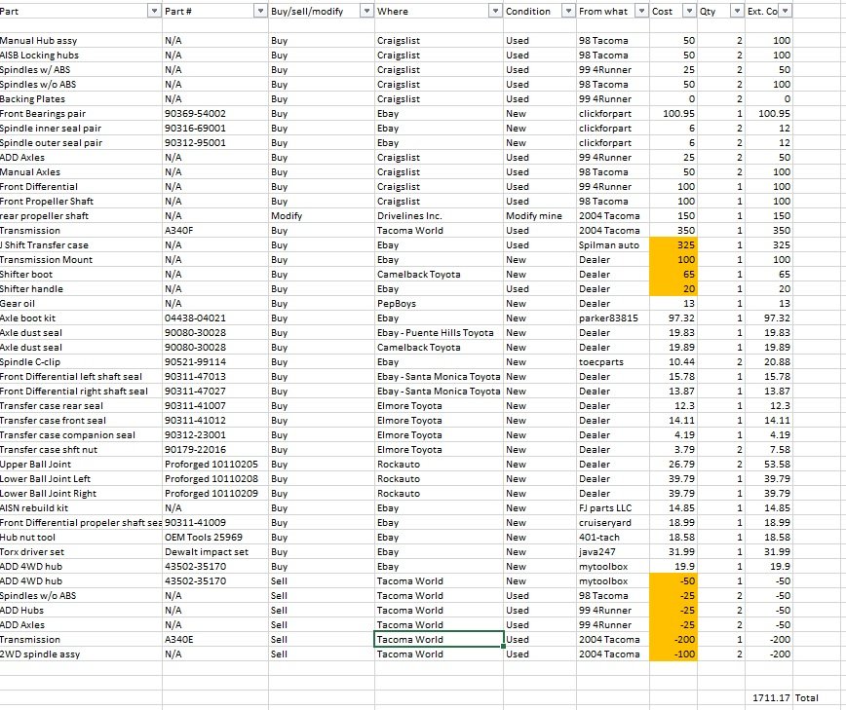This screenshot has width=846, height=710.
Task: Click the 'Drivelines Inc.' cell
Action: 440,215
